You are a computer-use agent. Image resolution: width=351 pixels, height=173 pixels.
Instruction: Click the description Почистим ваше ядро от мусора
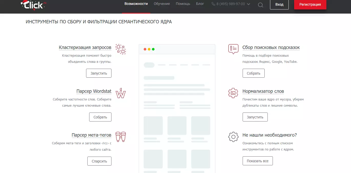tap(273, 102)
